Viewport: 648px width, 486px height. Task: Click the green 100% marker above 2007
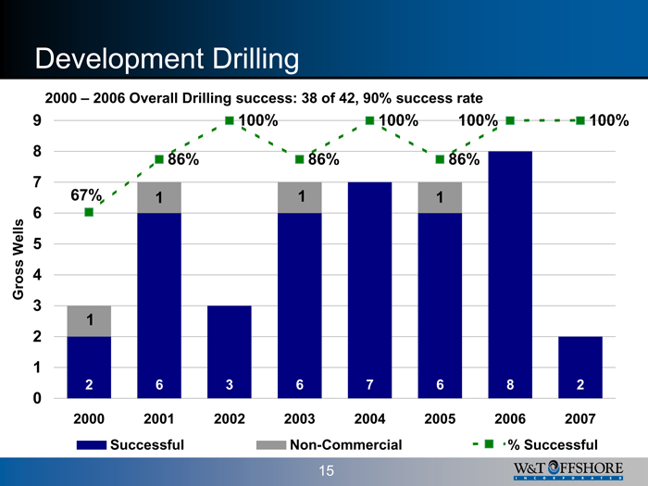click(x=579, y=120)
